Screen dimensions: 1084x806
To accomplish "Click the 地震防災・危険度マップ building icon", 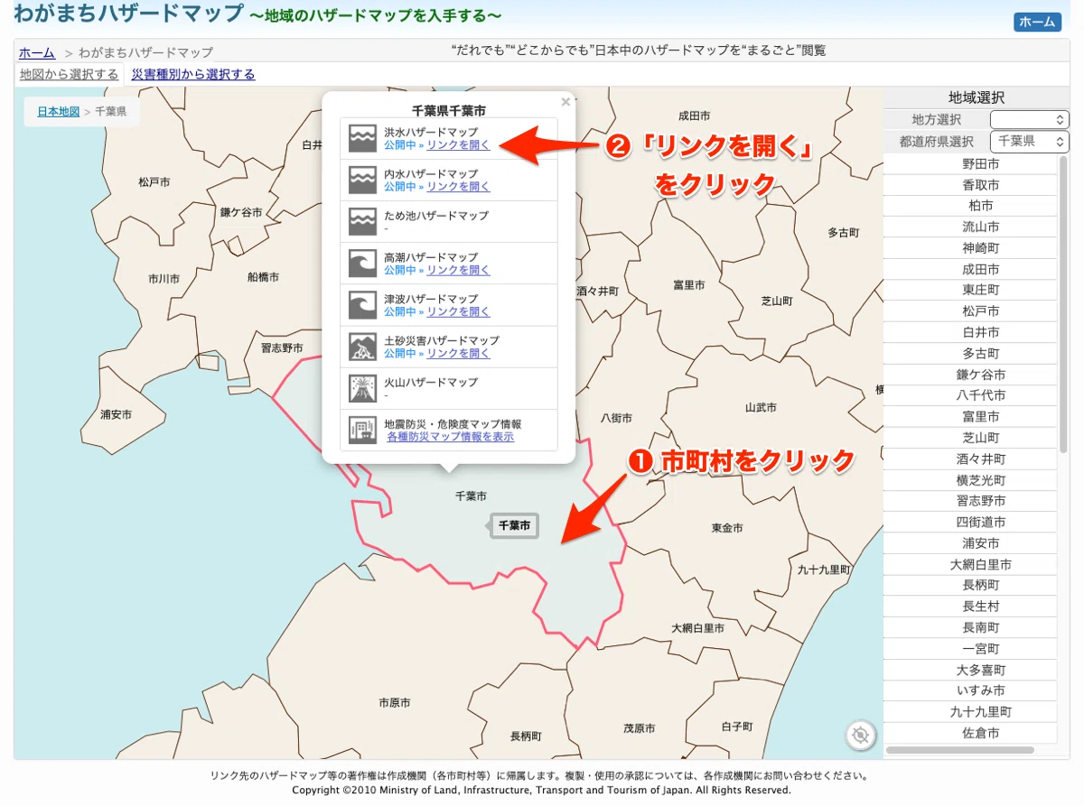I will tap(362, 430).
